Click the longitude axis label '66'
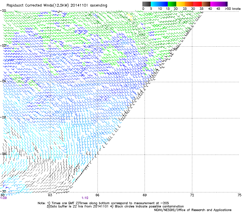 click(97, 195)
